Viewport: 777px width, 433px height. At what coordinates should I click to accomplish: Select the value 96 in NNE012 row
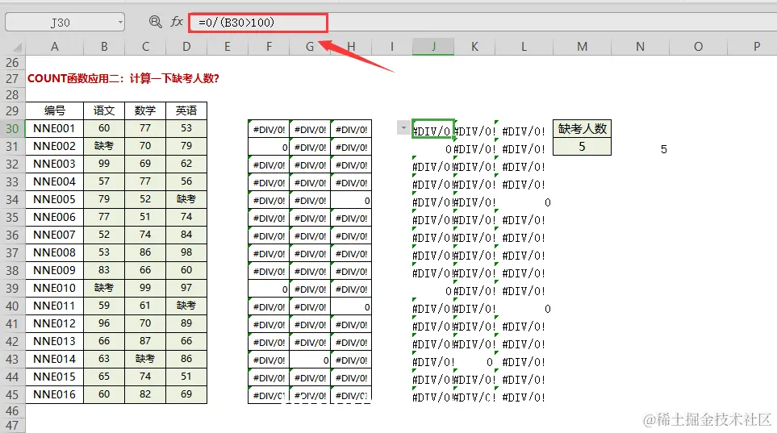point(104,323)
